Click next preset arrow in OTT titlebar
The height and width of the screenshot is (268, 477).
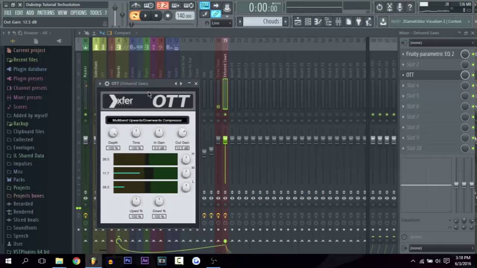click(x=181, y=83)
